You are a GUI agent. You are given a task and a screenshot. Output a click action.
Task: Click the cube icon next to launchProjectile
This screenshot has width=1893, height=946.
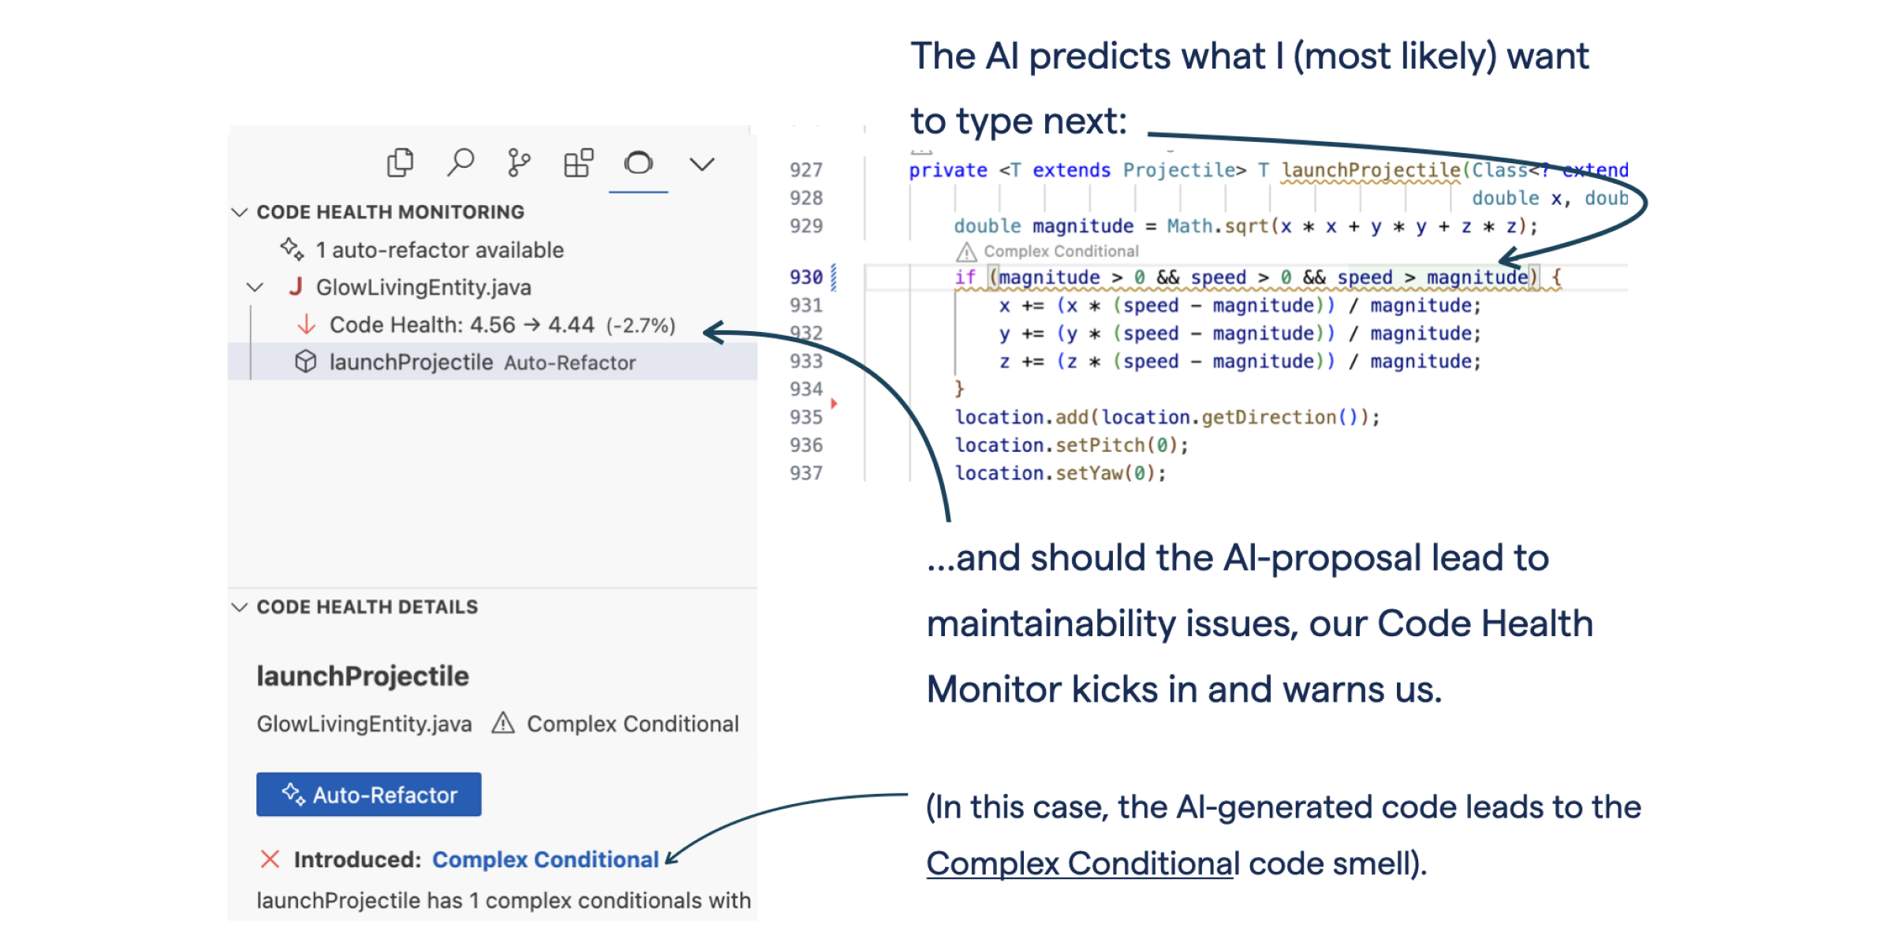pyautogui.click(x=305, y=362)
